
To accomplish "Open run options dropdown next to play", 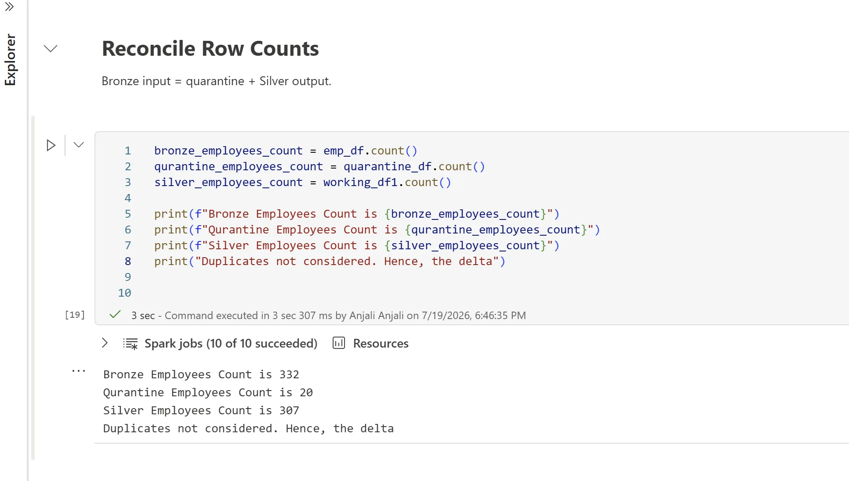I will 79,145.
